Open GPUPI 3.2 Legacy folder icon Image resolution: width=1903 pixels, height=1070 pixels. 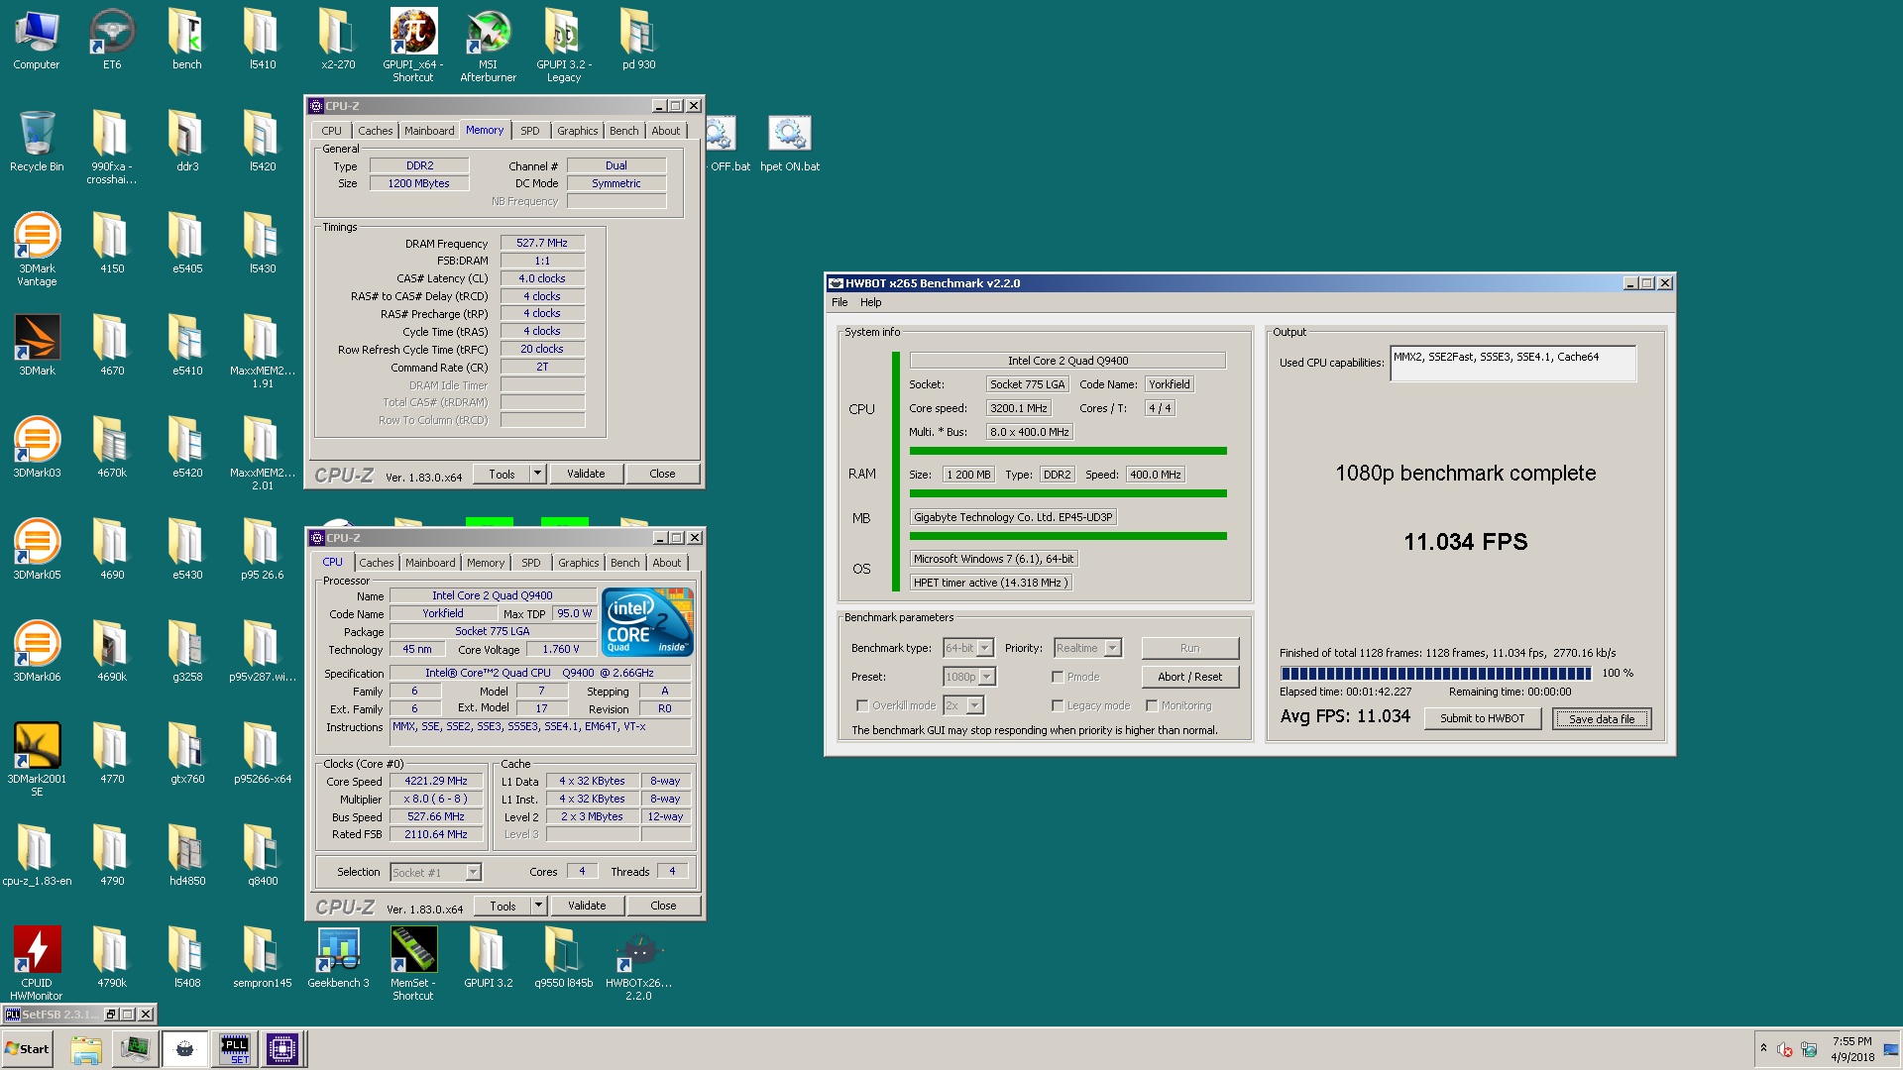click(x=564, y=45)
